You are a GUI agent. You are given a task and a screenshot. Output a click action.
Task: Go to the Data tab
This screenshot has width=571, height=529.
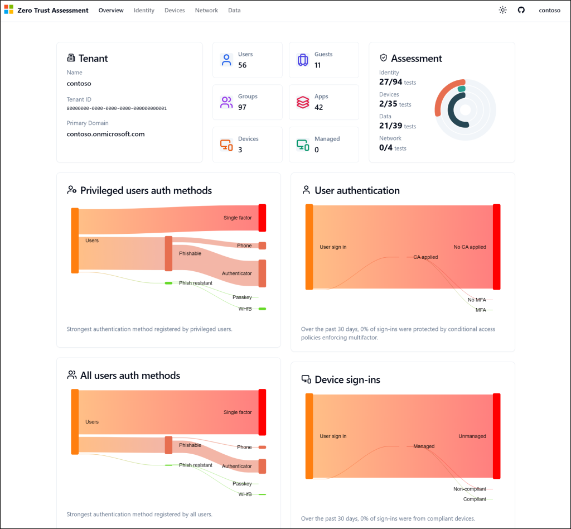[x=234, y=10]
